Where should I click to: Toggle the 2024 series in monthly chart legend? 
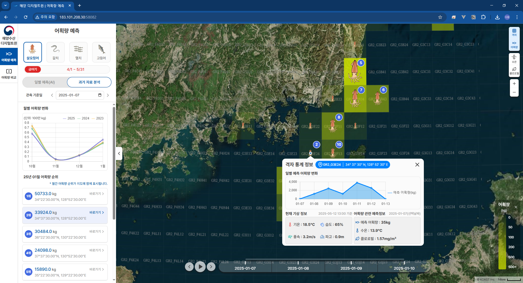click(83, 118)
